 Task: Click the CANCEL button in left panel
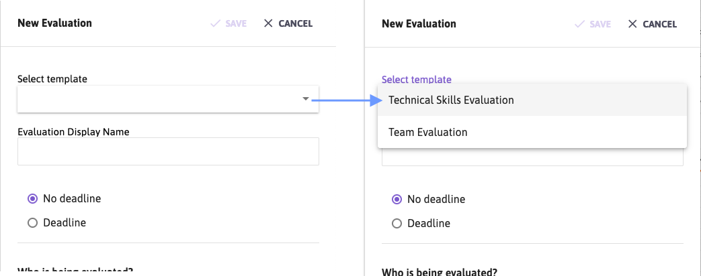point(288,23)
